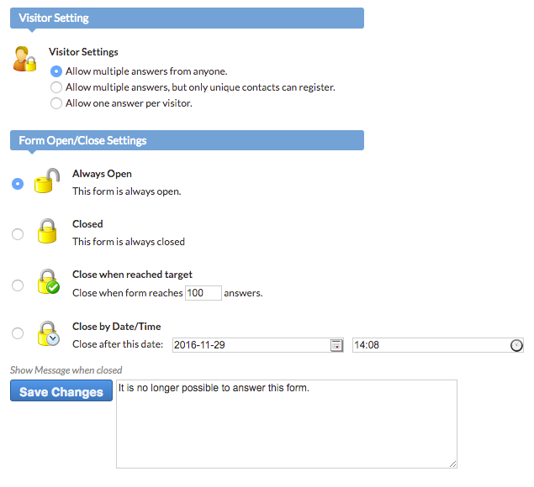Screen dimensions: 534x487
Task: Click 'This form is always closed' text
Action: [129, 242]
